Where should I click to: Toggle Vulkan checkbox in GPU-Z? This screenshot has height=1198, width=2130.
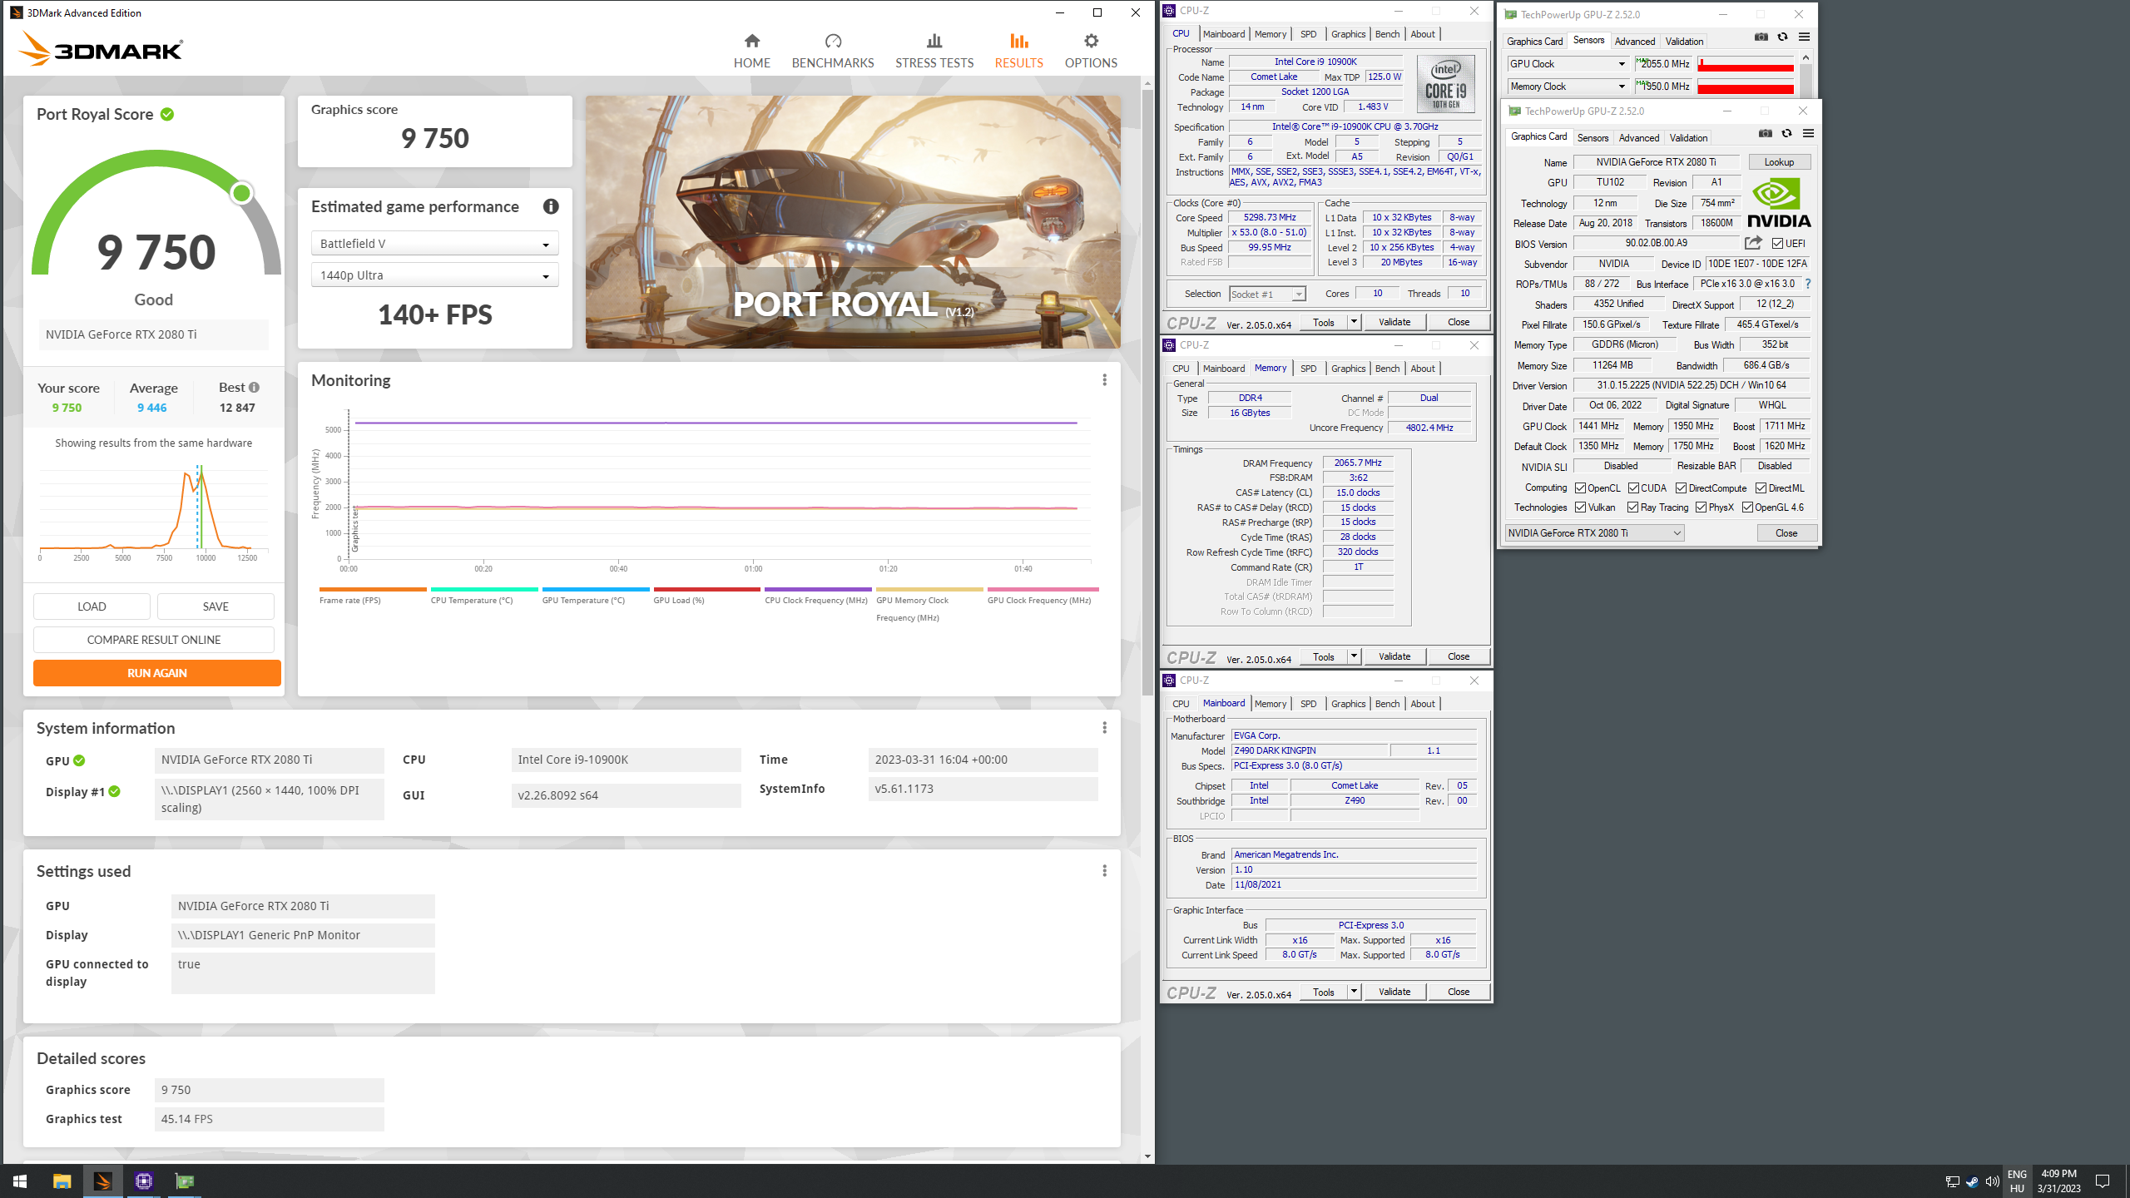coord(1580,507)
